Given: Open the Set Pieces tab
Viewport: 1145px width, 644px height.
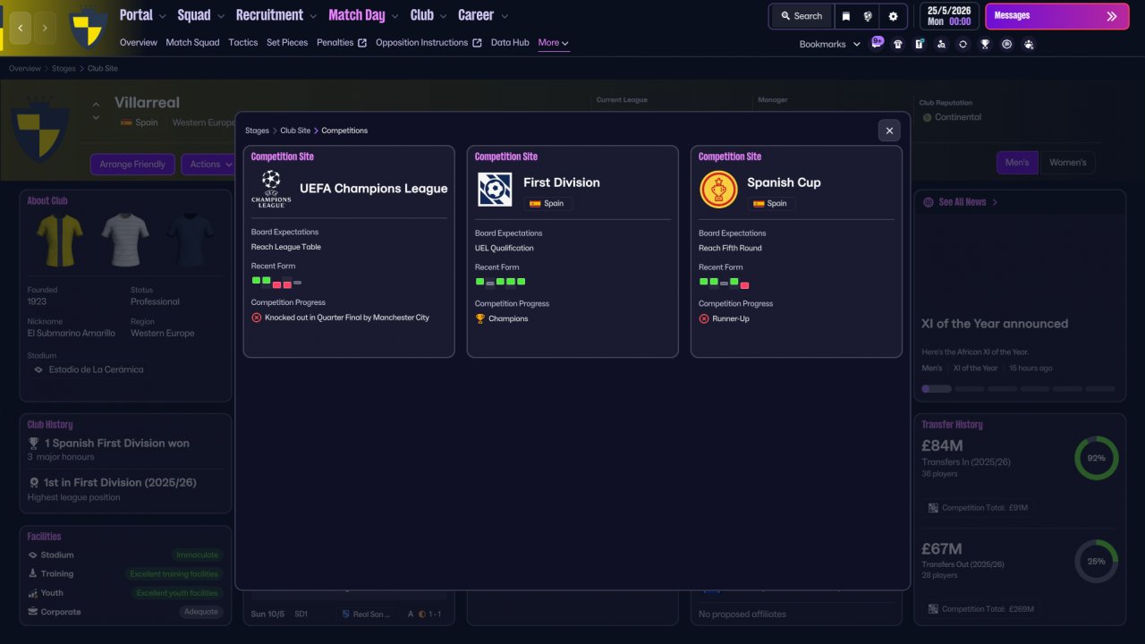Looking at the screenshot, I should click(287, 43).
